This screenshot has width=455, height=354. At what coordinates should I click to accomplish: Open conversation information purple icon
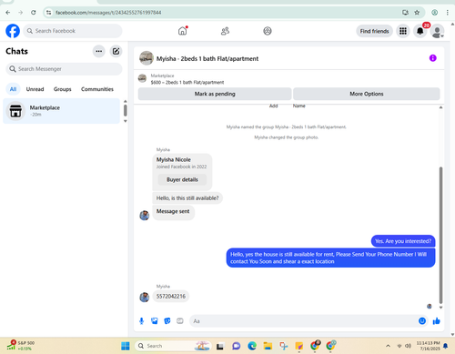[432, 58]
